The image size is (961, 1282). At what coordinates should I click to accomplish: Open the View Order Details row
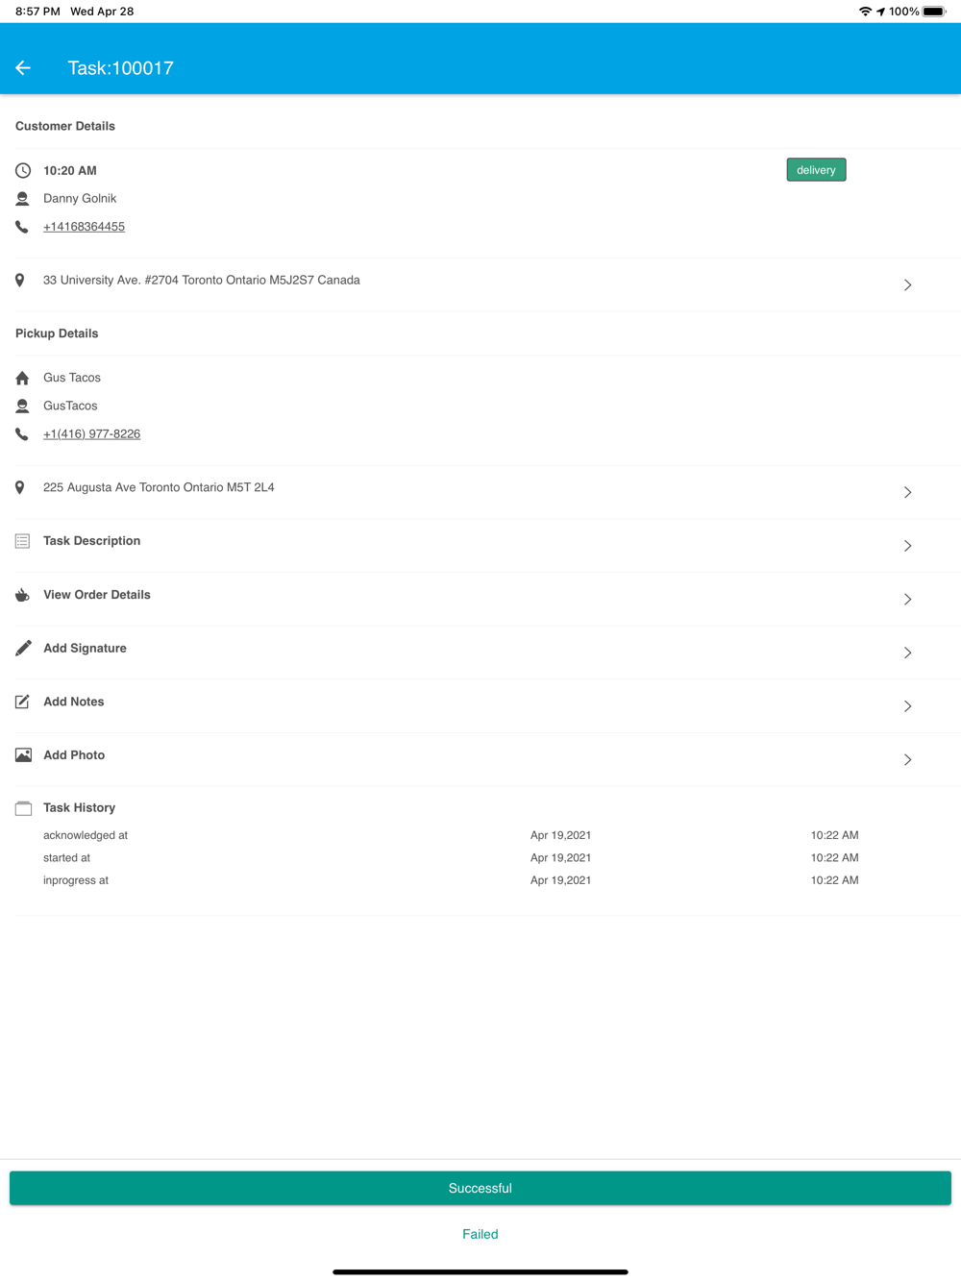(x=480, y=599)
